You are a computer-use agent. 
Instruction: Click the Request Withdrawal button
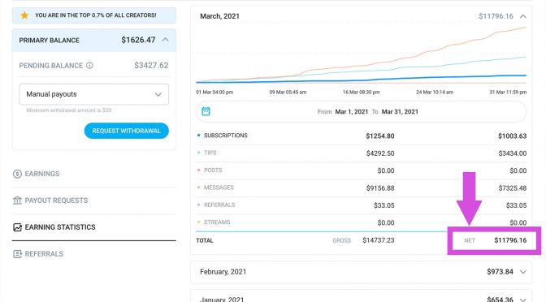click(127, 131)
